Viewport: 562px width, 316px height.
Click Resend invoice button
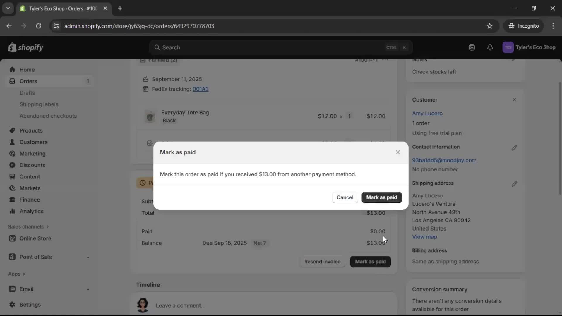click(x=322, y=262)
